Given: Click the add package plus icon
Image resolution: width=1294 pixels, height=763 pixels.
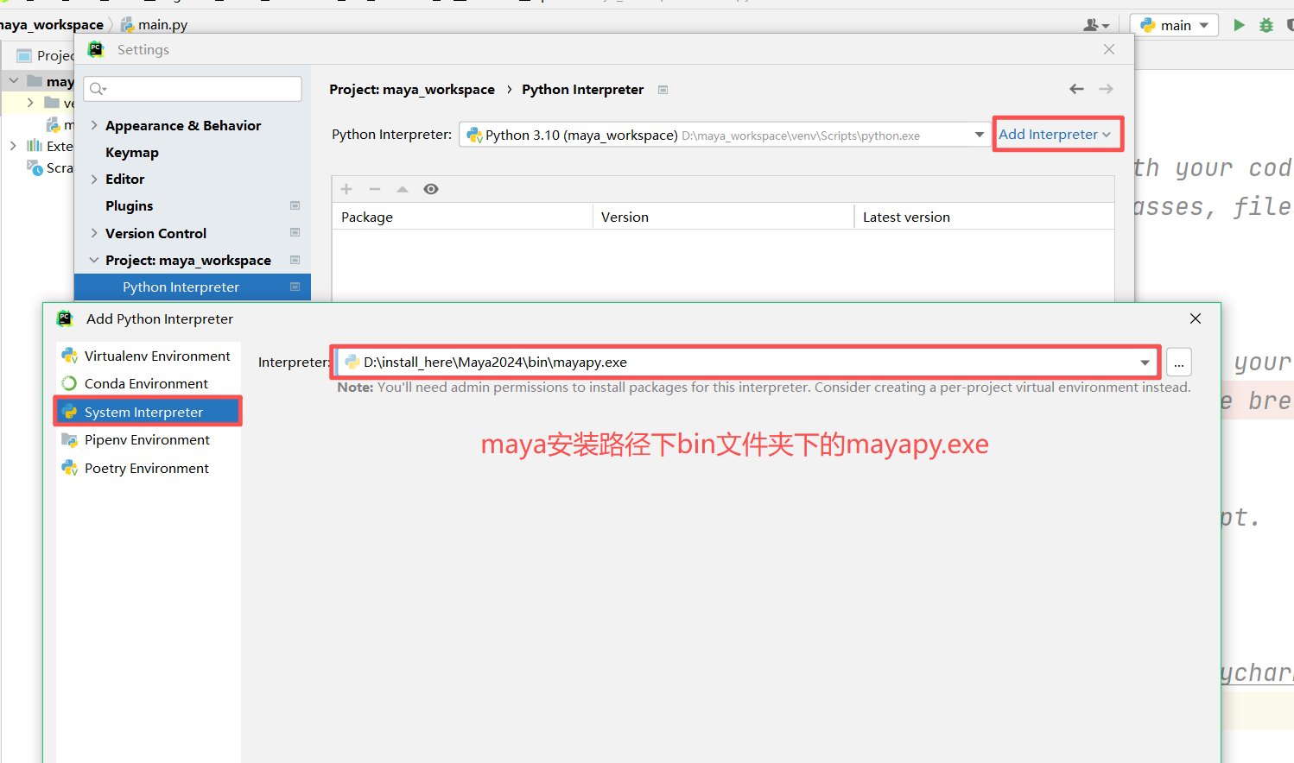Looking at the screenshot, I should pyautogui.click(x=346, y=189).
